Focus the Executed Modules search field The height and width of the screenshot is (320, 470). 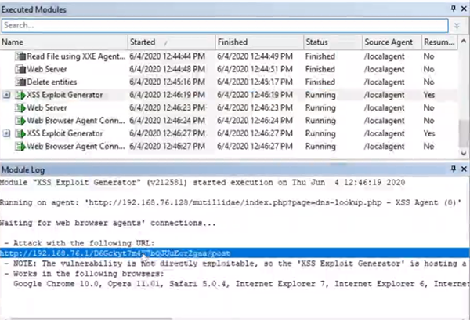tap(225, 26)
